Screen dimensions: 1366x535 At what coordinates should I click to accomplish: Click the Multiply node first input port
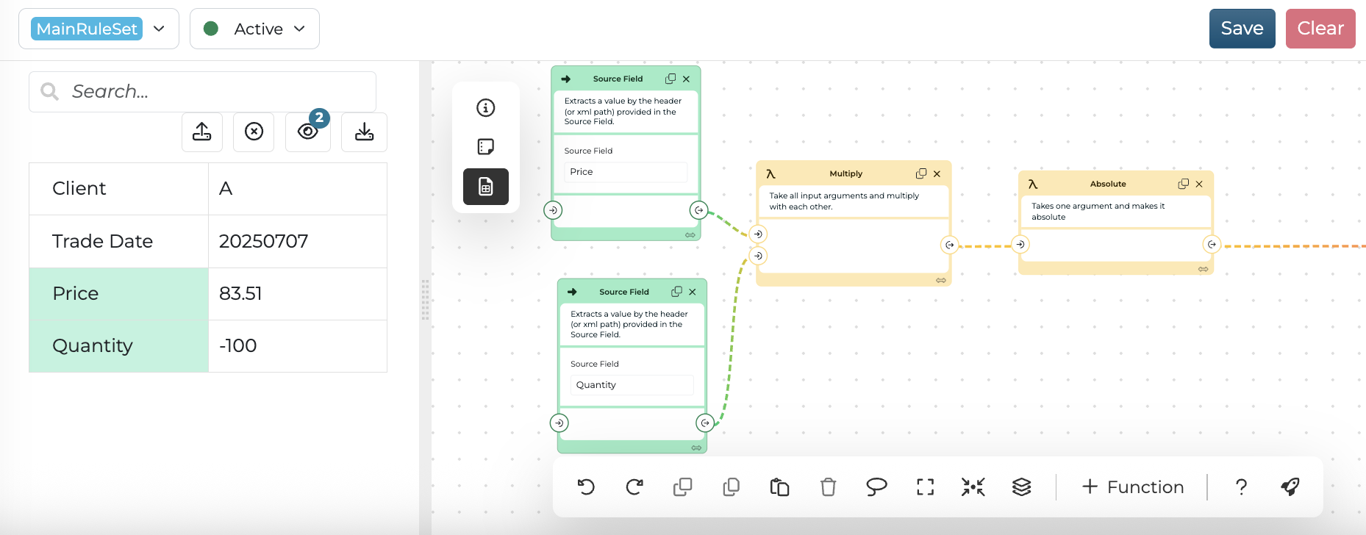(758, 234)
